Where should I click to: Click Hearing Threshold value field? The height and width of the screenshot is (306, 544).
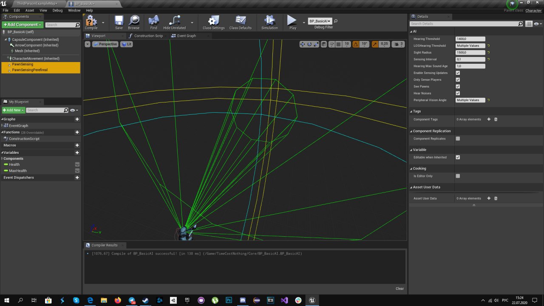[470, 39]
